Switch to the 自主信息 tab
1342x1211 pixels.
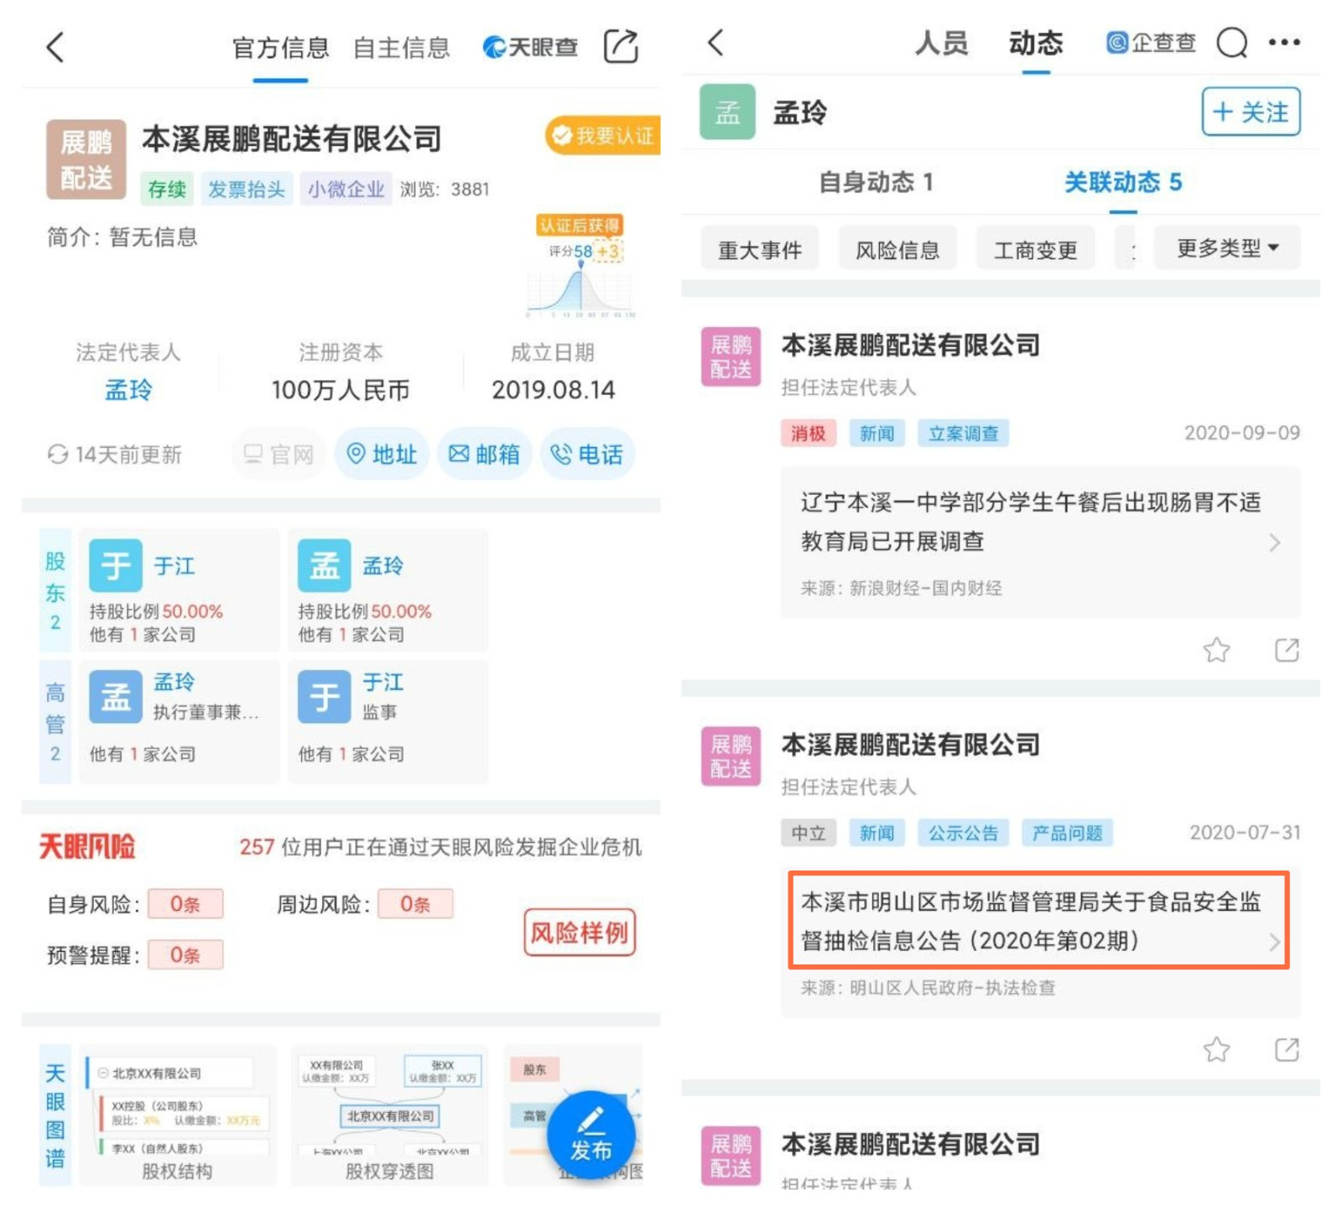point(403,48)
